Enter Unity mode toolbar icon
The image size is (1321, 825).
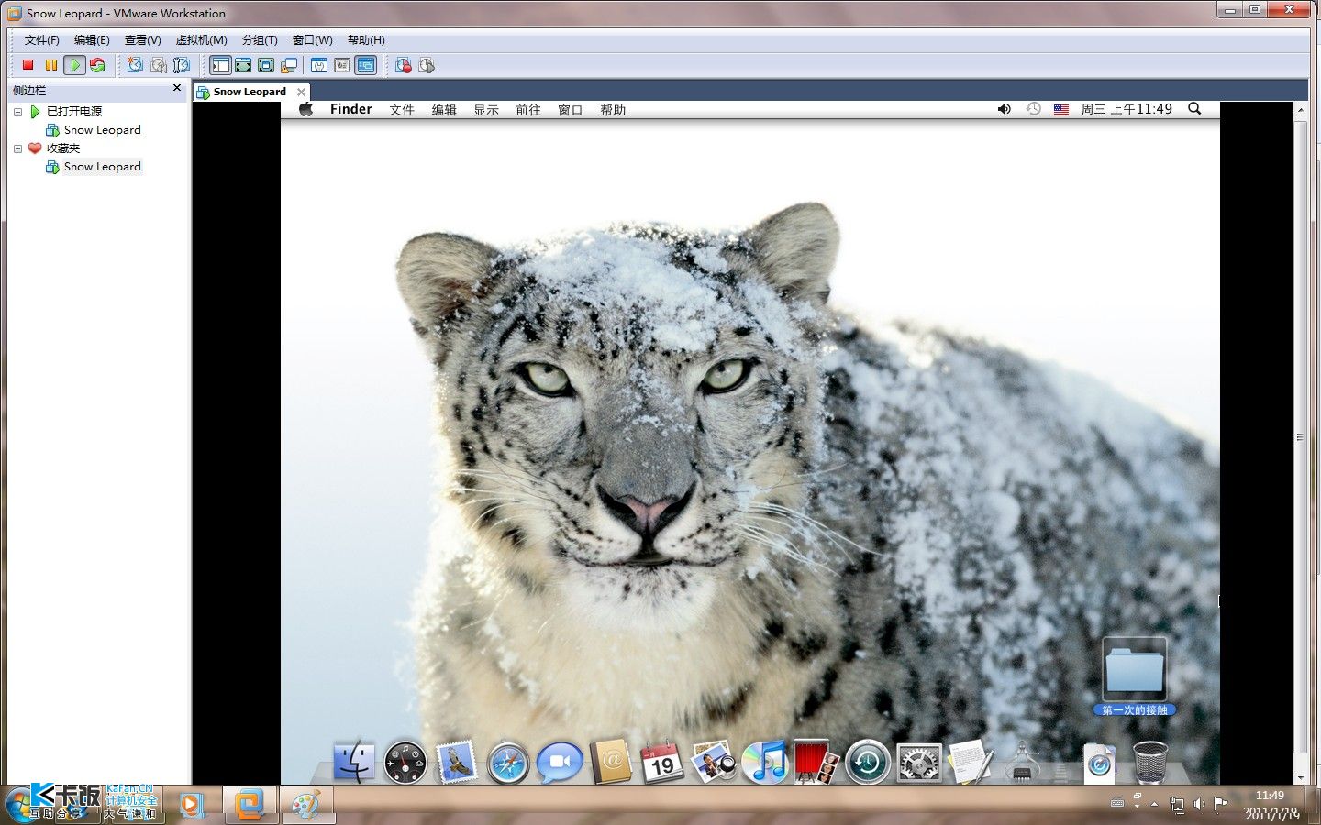click(x=289, y=65)
